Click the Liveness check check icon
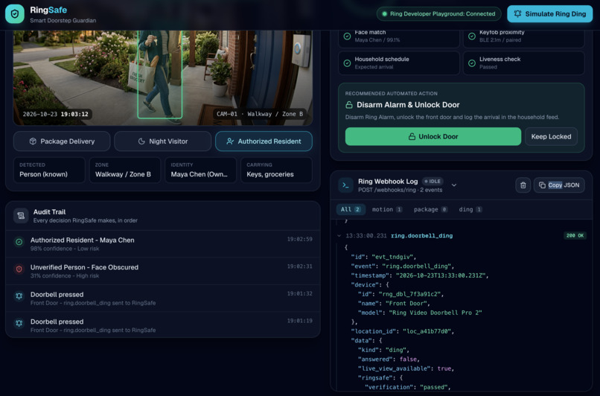 472,63
